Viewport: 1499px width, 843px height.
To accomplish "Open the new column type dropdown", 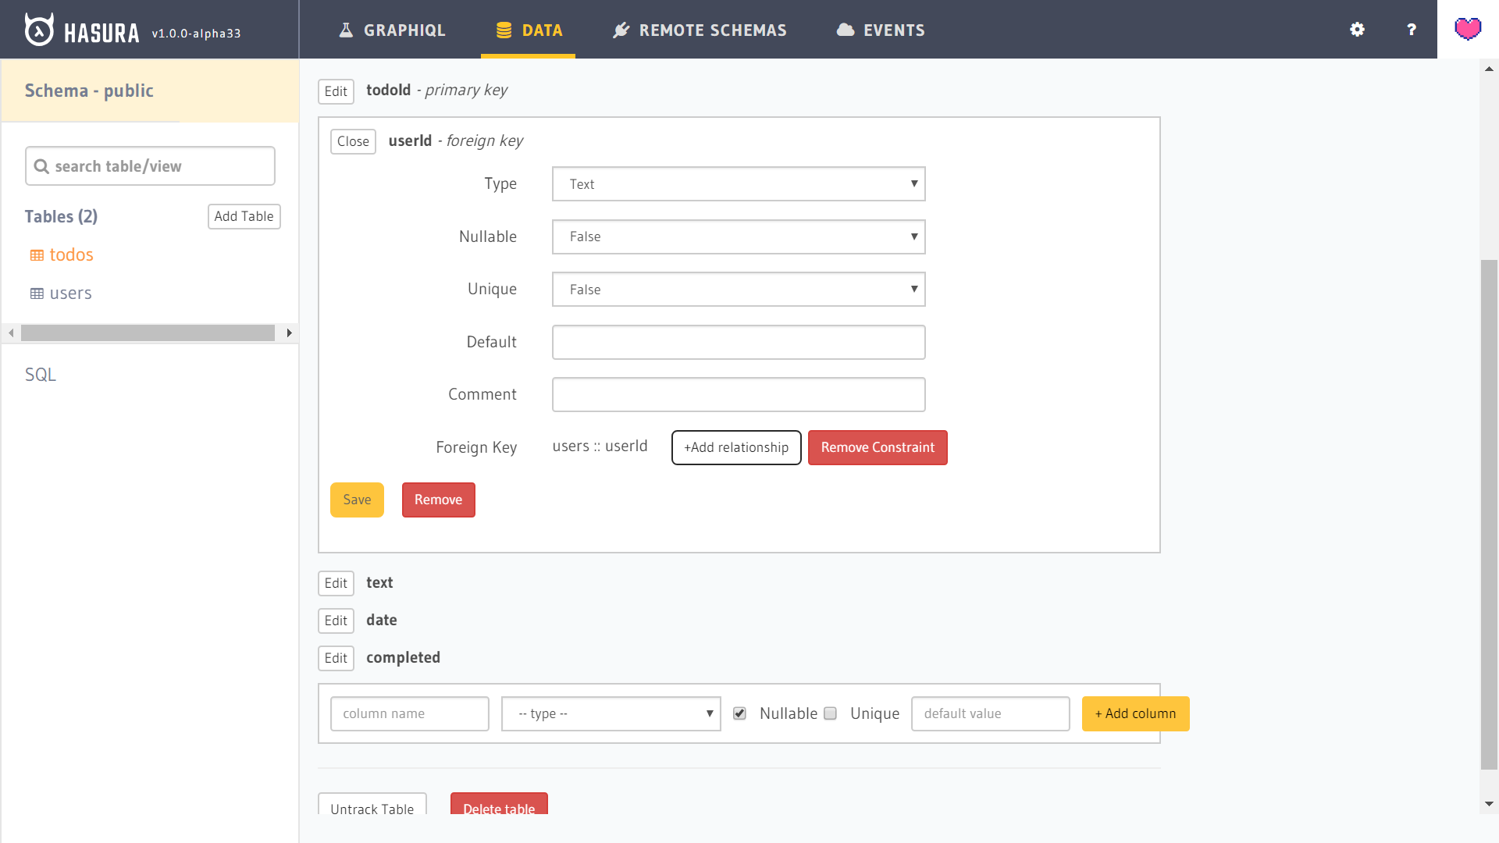I will 611,713.
